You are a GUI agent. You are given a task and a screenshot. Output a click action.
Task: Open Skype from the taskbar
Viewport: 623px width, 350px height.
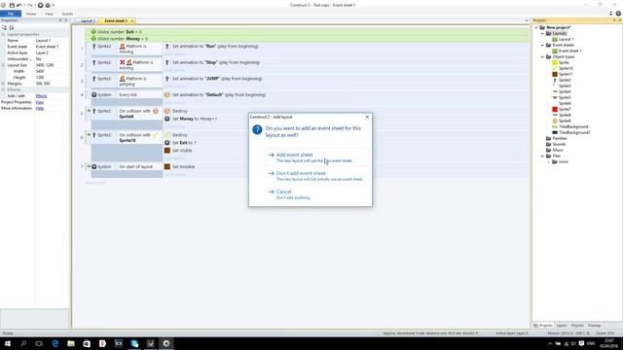pyautogui.click(x=134, y=343)
